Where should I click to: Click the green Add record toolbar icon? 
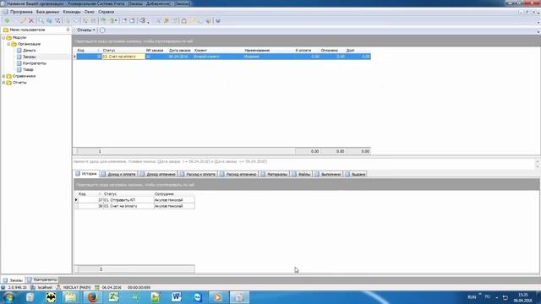(x=7, y=20)
